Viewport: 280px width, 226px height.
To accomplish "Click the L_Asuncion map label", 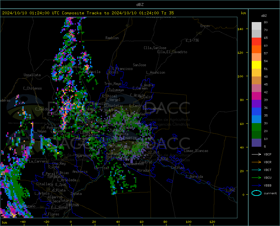I will click(x=156, y=72).
